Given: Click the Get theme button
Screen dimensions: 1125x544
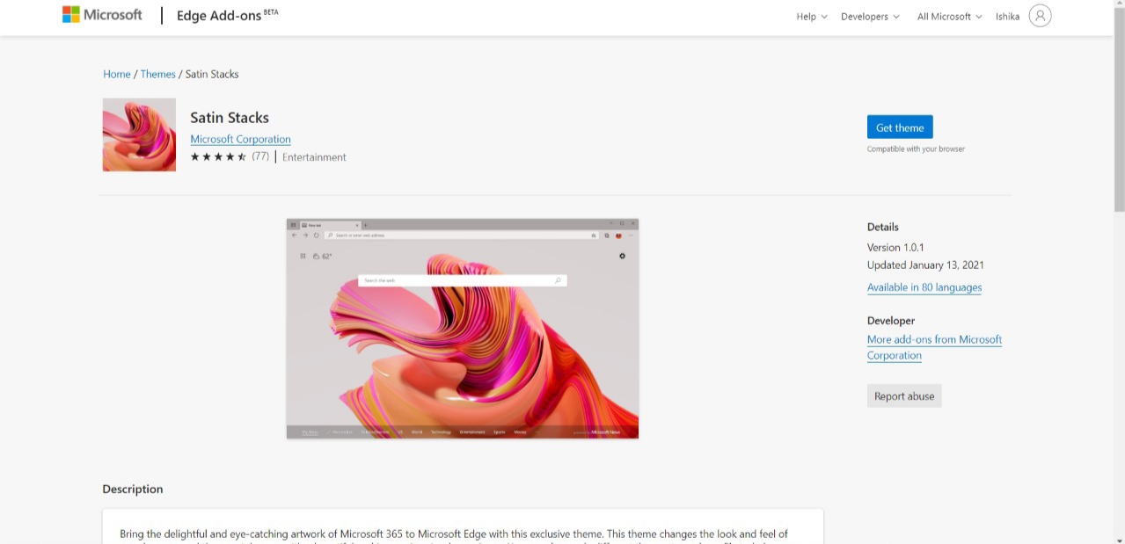Looking at the screenshot, I should [x=900, y=127].
